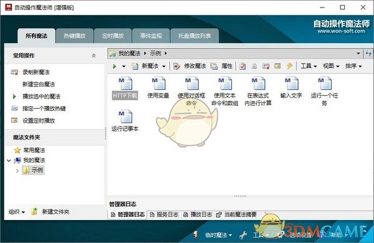Click 录制新魔法 in common operations
Image resolution: width=374 pixels, height=243 pixels.
36,72
